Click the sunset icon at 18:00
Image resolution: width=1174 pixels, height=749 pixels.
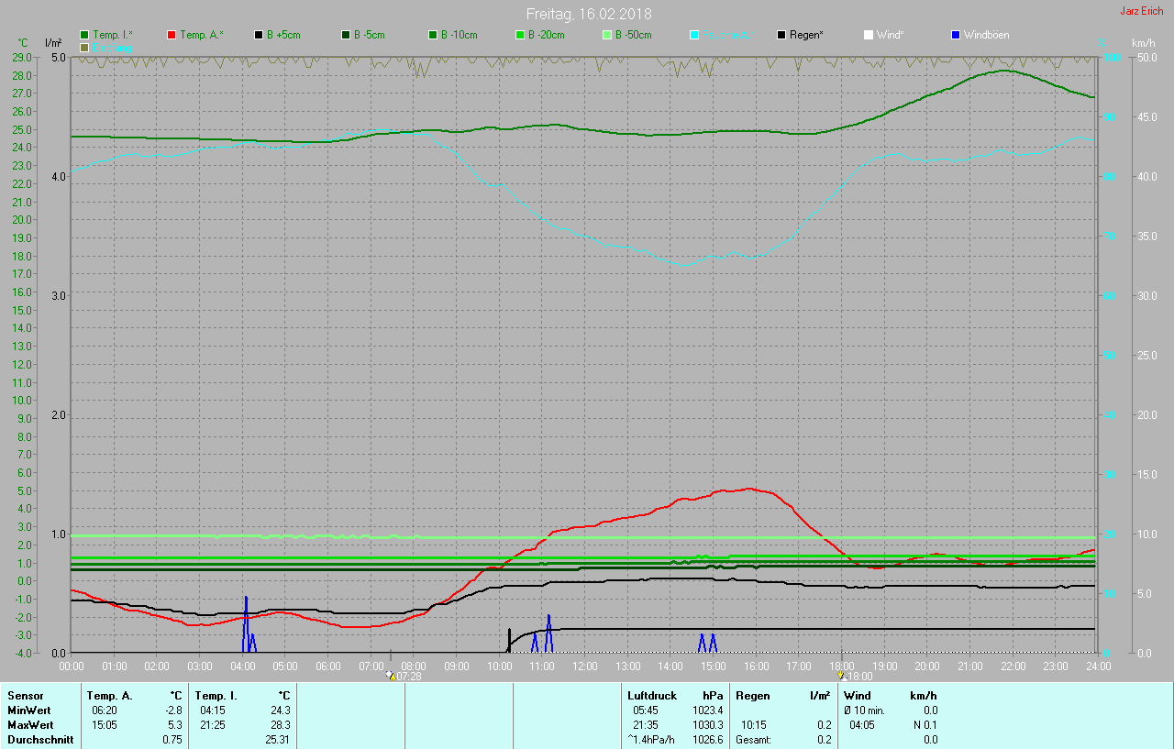point(840,676)
